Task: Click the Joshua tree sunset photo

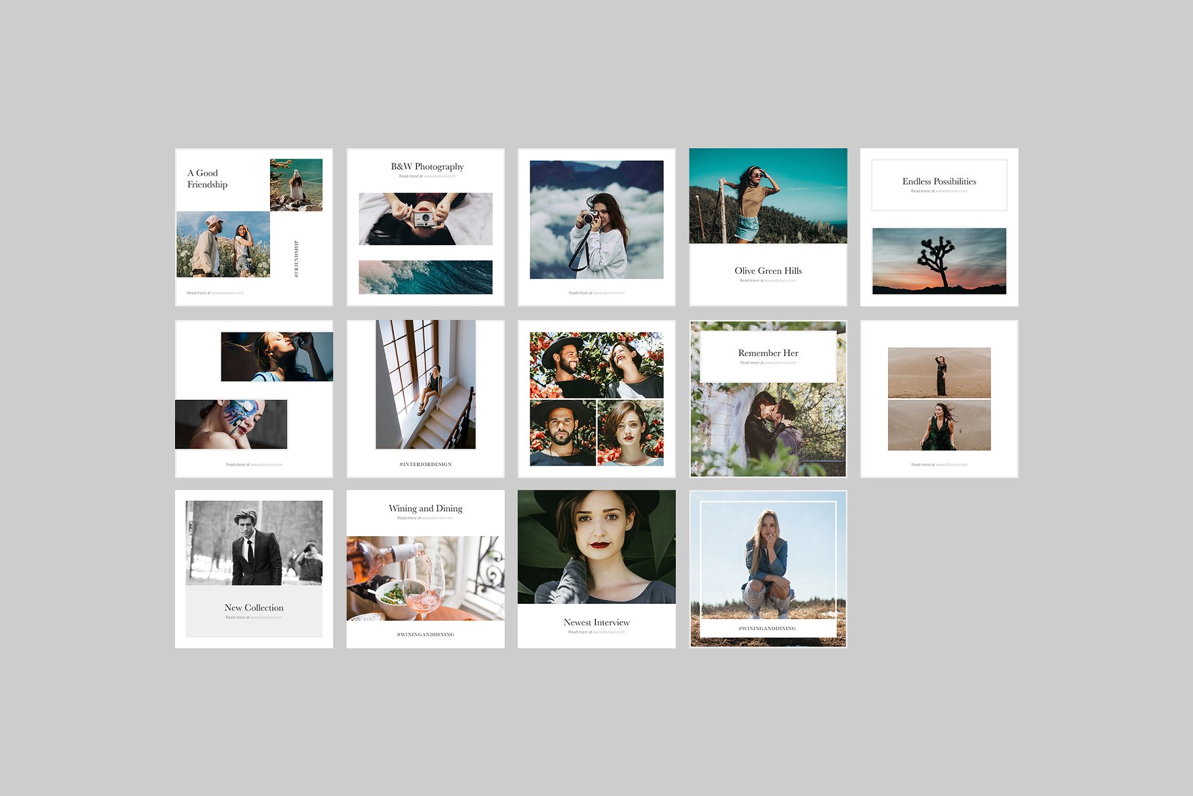Action: pos(939,261)
